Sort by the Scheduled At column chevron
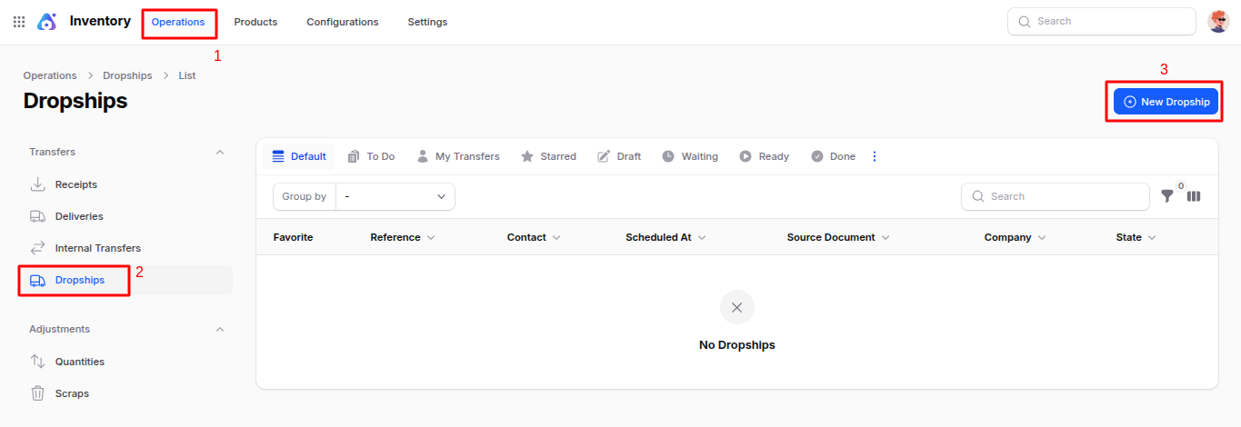Image resolution: width=1241 pixels, height=427 pixels. 702,237
